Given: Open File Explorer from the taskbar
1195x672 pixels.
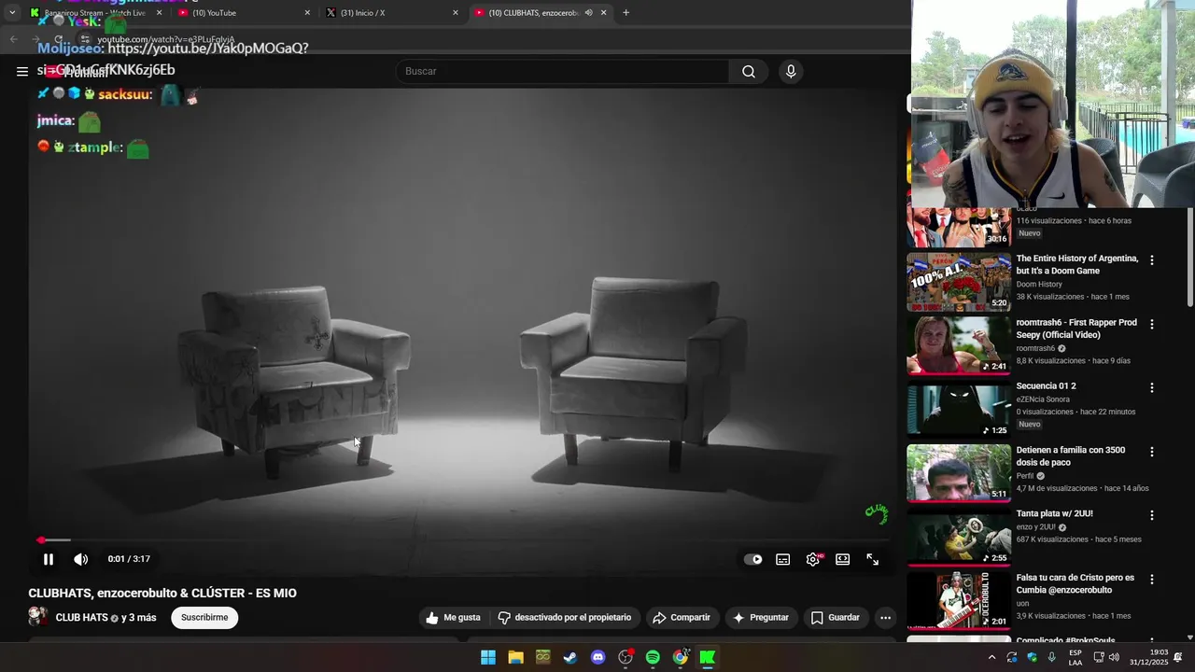Looking at the screenshot, I should tap(515, 657).
